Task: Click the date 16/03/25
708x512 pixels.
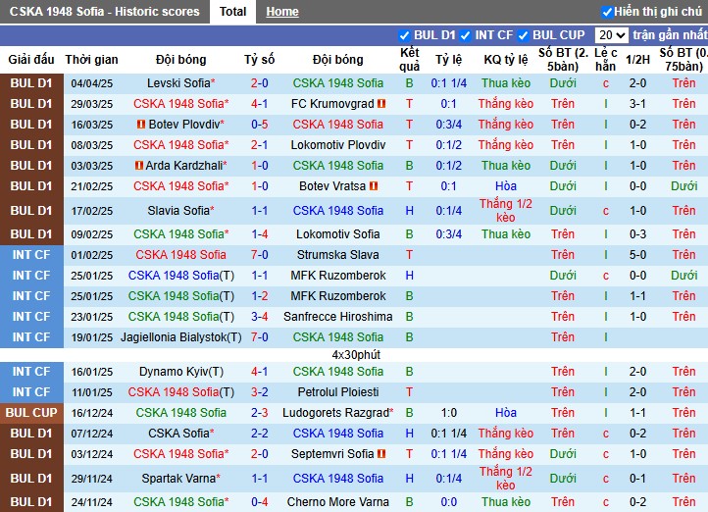Action: click(x=91, y=125)
